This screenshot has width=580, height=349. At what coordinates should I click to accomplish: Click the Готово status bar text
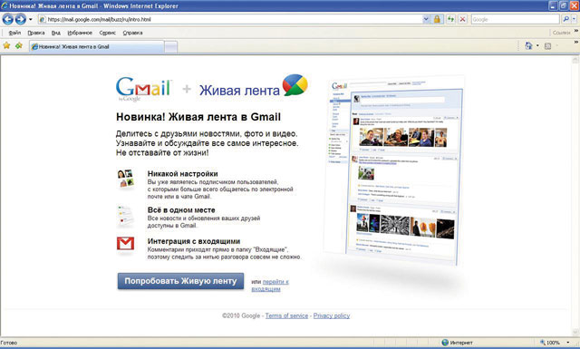pyautogui.click(x=9, y=343)
